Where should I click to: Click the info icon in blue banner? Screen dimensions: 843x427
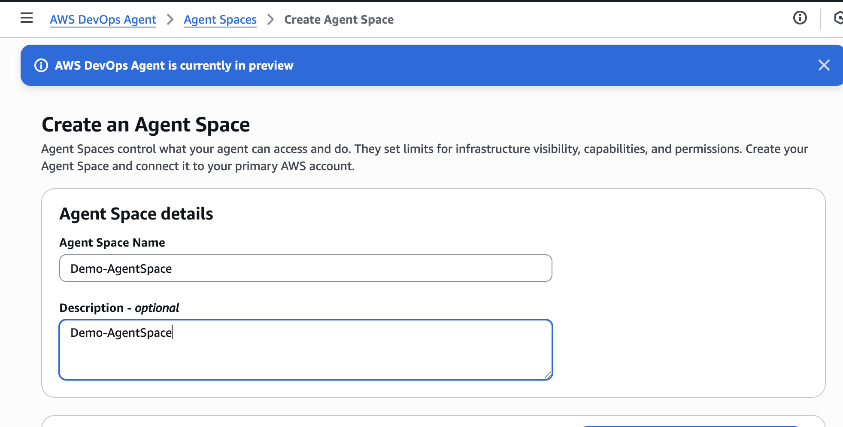[41, 65]
